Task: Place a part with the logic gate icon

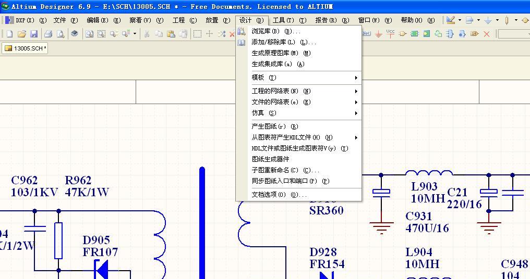Action: pos(403,34)
